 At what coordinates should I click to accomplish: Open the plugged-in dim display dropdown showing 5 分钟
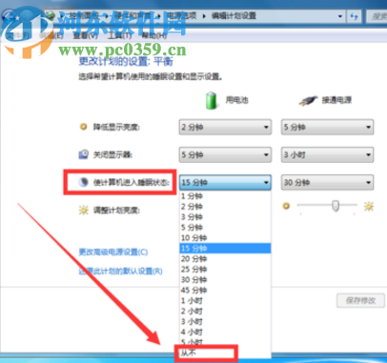[327, 127]
